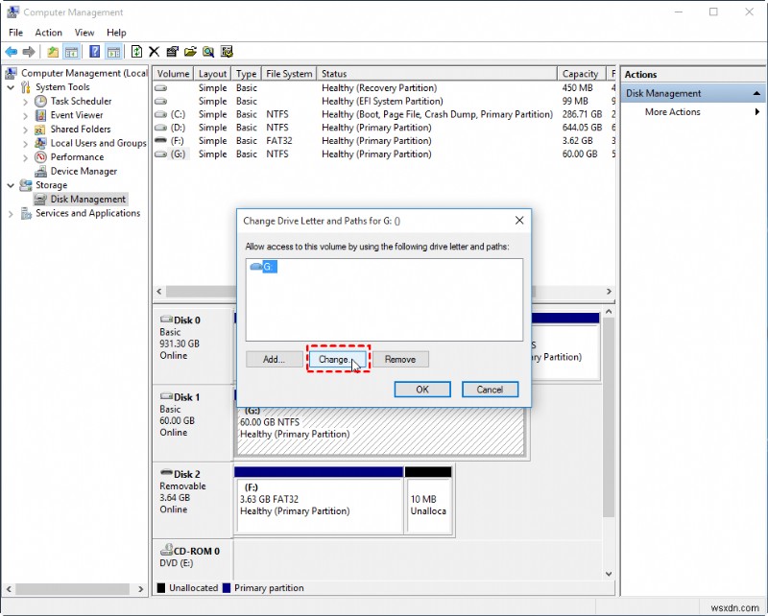Click Cancel in the drive letter dialog

click(490, 390)
